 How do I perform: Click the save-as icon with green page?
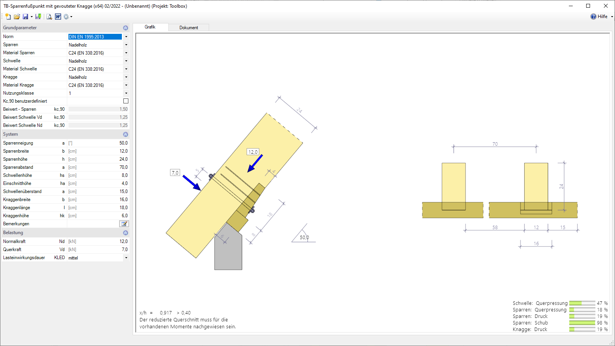coord(38,17)
